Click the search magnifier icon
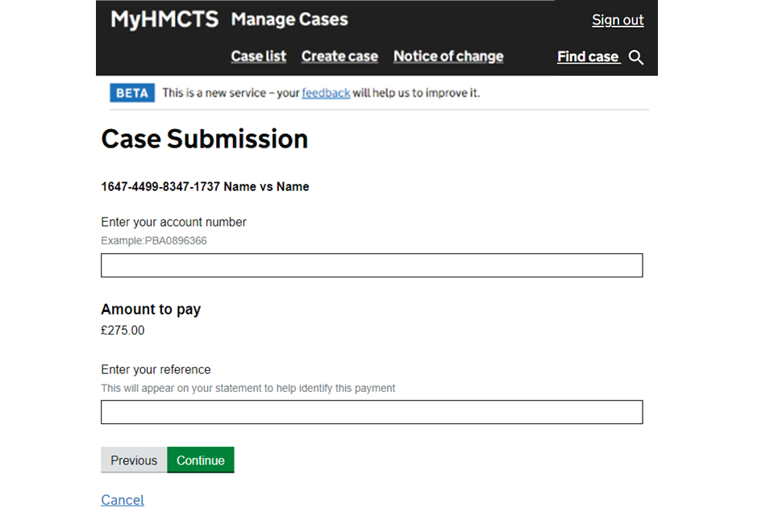Image resolution: width=774 pixels, height=516 pixels. tap(636, 57)
